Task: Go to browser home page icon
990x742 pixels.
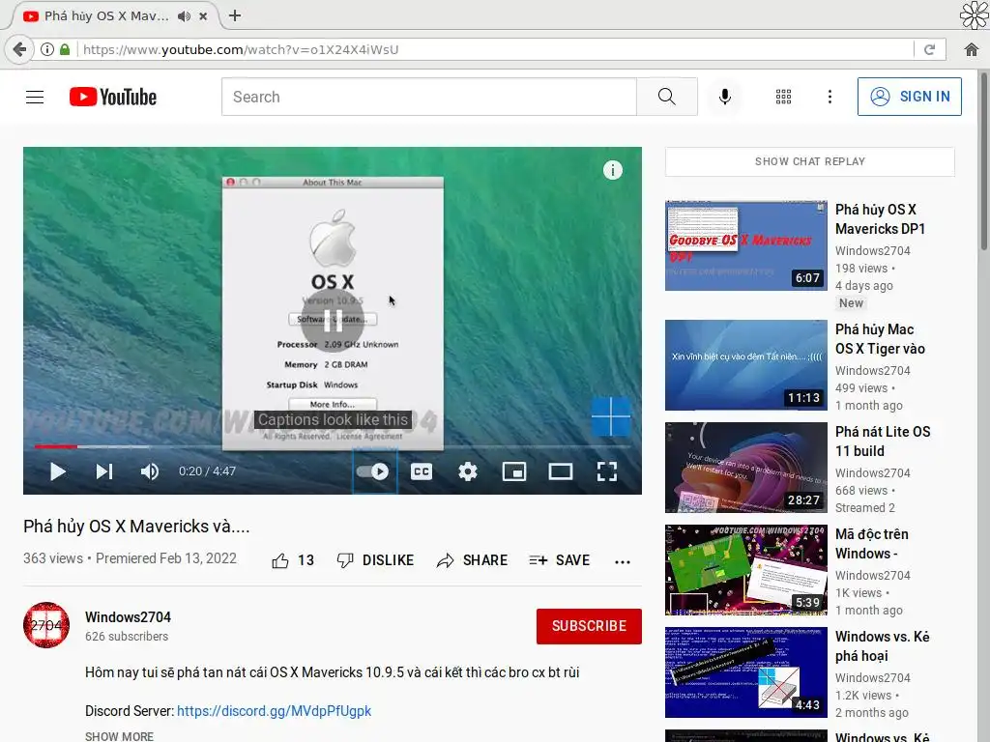Action: point(972,49)
